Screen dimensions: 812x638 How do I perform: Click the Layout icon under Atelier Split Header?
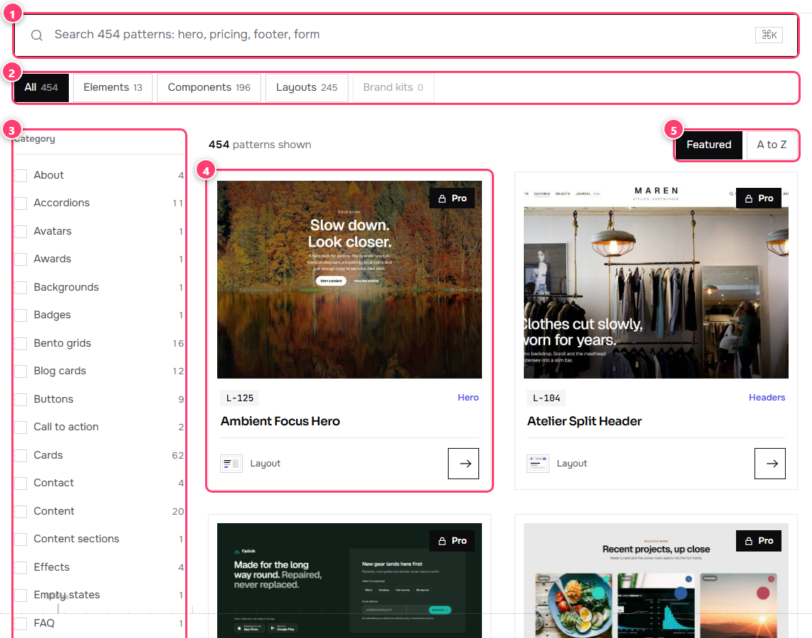pos(538,464)
